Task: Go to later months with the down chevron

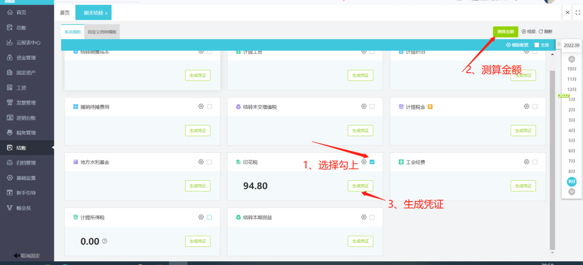Action: (x=571, y=191)
